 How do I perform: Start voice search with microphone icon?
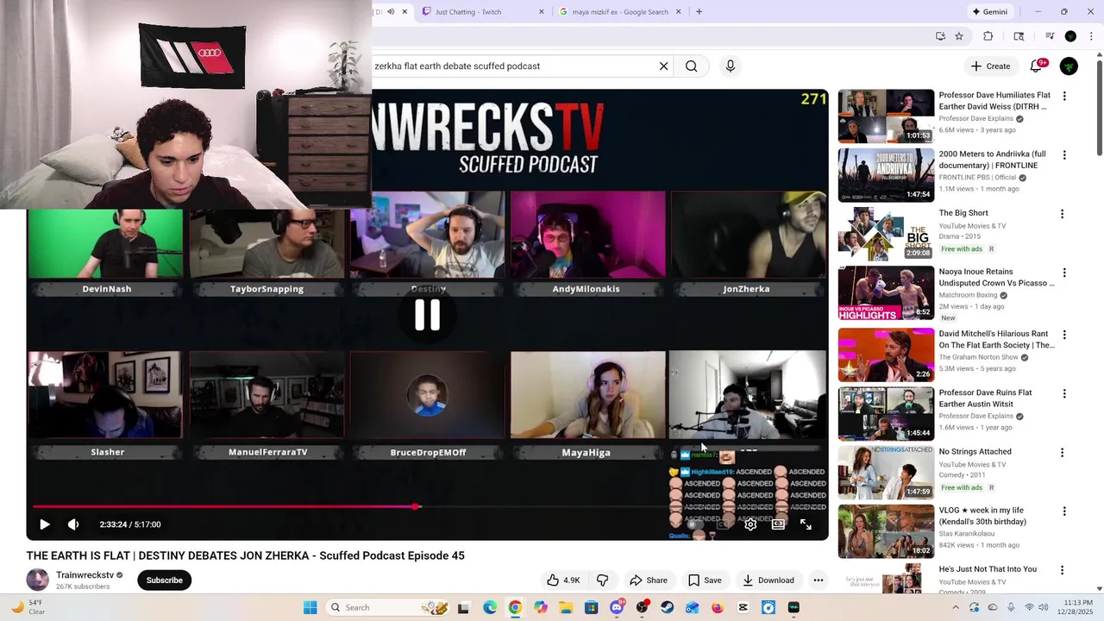click(730, 66)
